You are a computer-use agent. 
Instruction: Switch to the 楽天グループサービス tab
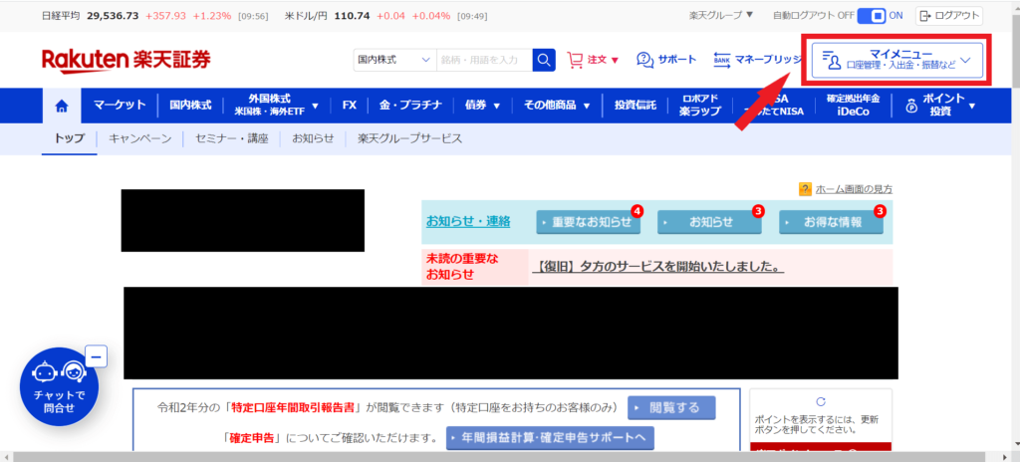tap(409, 138)
